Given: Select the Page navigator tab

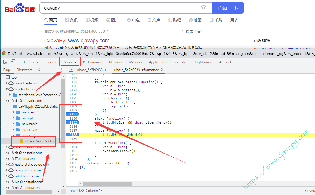Looking at the screenshot, I should pyautogui.click(x=7, y=70).
